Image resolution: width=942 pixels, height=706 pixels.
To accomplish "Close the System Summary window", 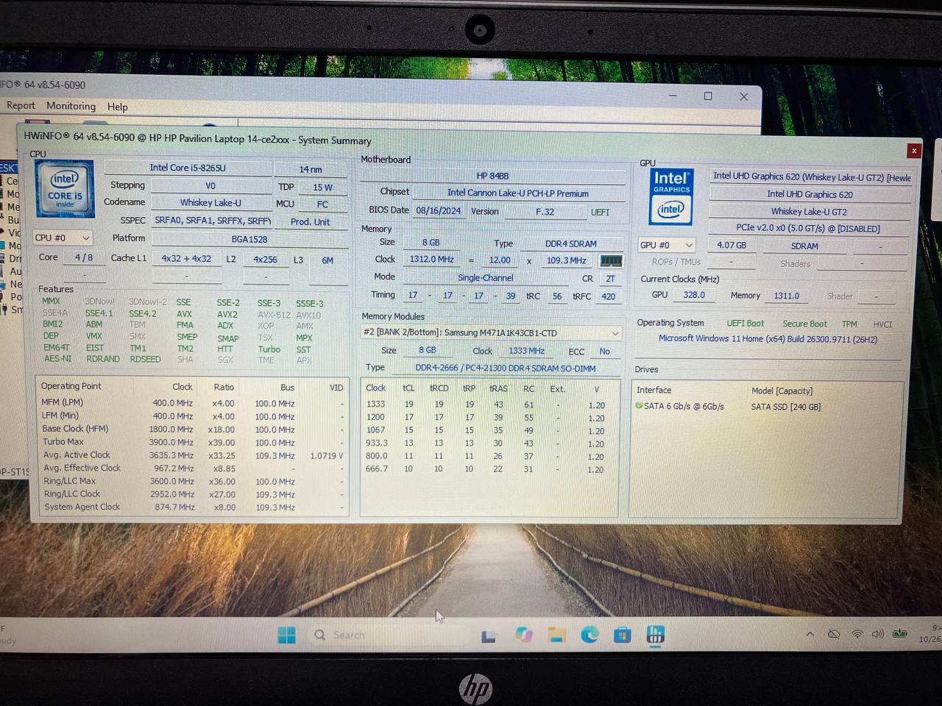I will click(913, 150).
